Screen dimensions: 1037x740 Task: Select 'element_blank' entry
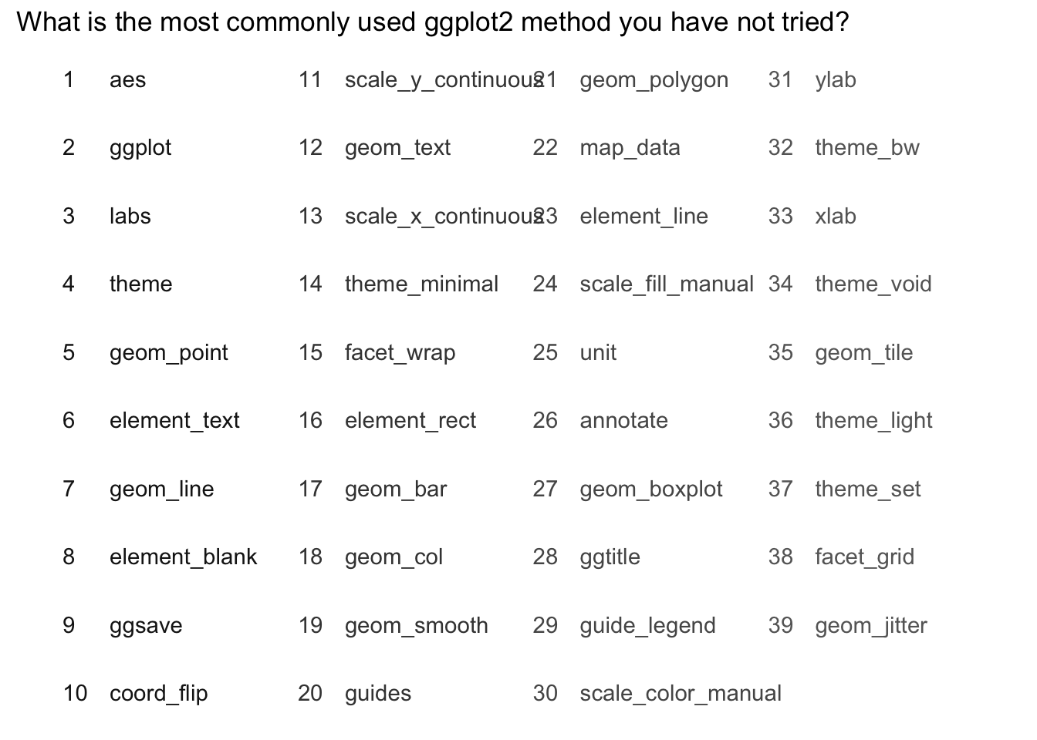[183, 557]
